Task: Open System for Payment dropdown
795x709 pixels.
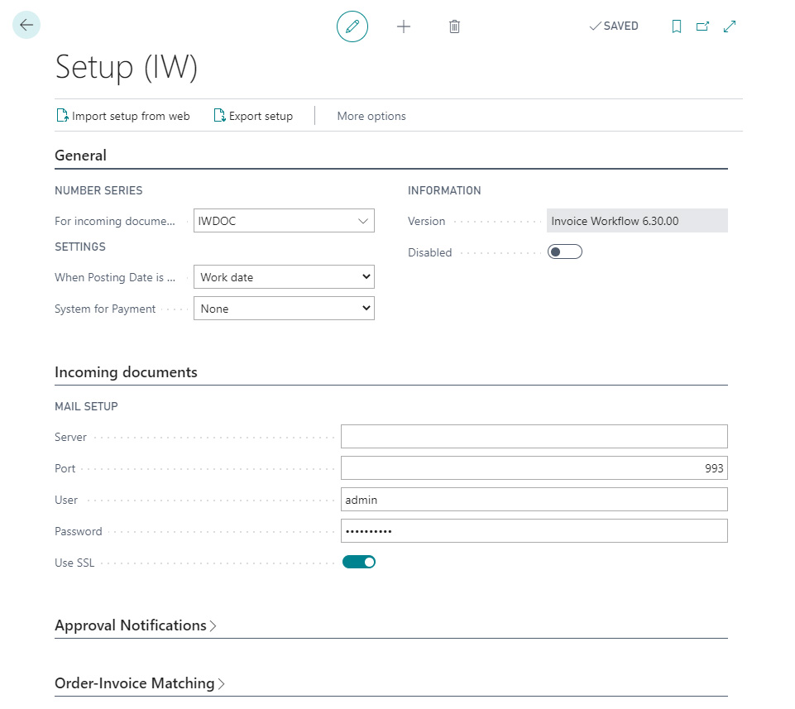Action: (x=284, y=309)
